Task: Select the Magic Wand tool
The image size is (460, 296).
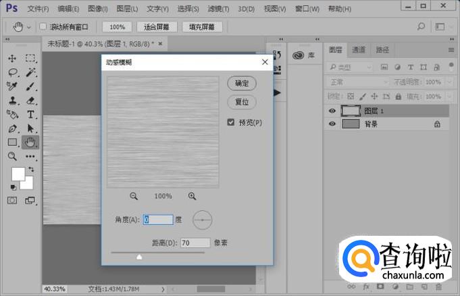Action: pyautogui.click(x=31, y=72)
